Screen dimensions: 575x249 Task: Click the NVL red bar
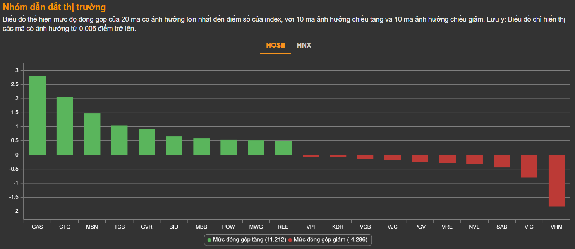tap(474, 159)
